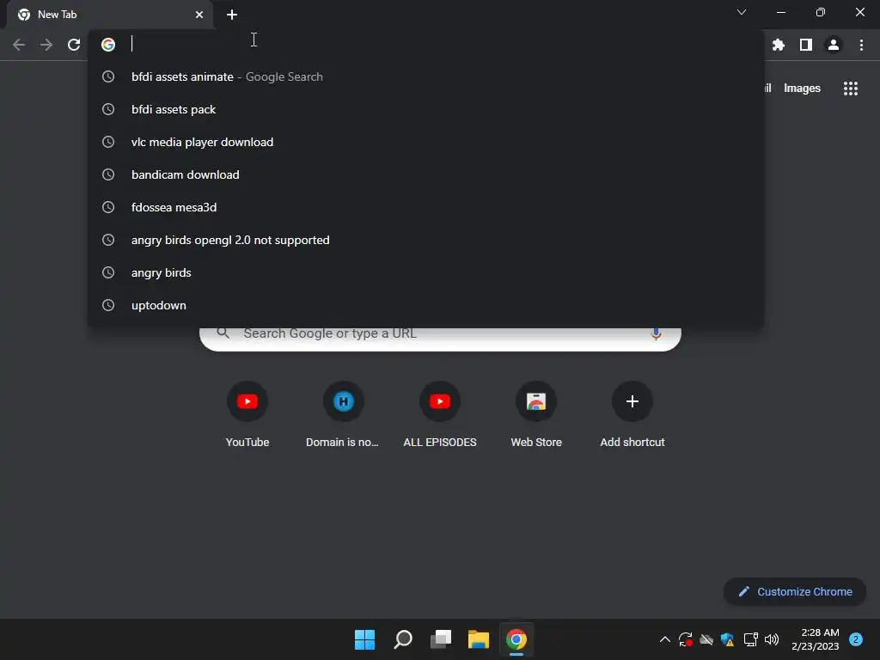Open the Extensions puzzle icon
Viewport: 880px width, 660px height.
(x=779, y=45)
